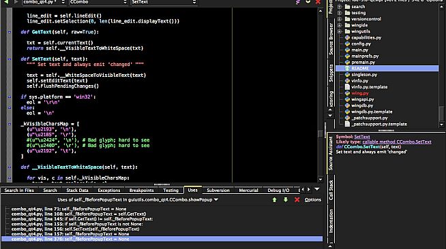Image resolution: width=446 pixels, height=249 pixels.
Task: Open the Subversion tab
Action: click(218, 190)
